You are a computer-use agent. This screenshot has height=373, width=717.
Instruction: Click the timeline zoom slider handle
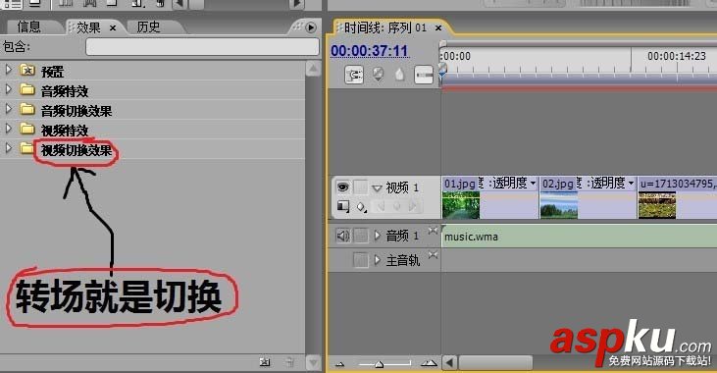(x=379, y=364)
